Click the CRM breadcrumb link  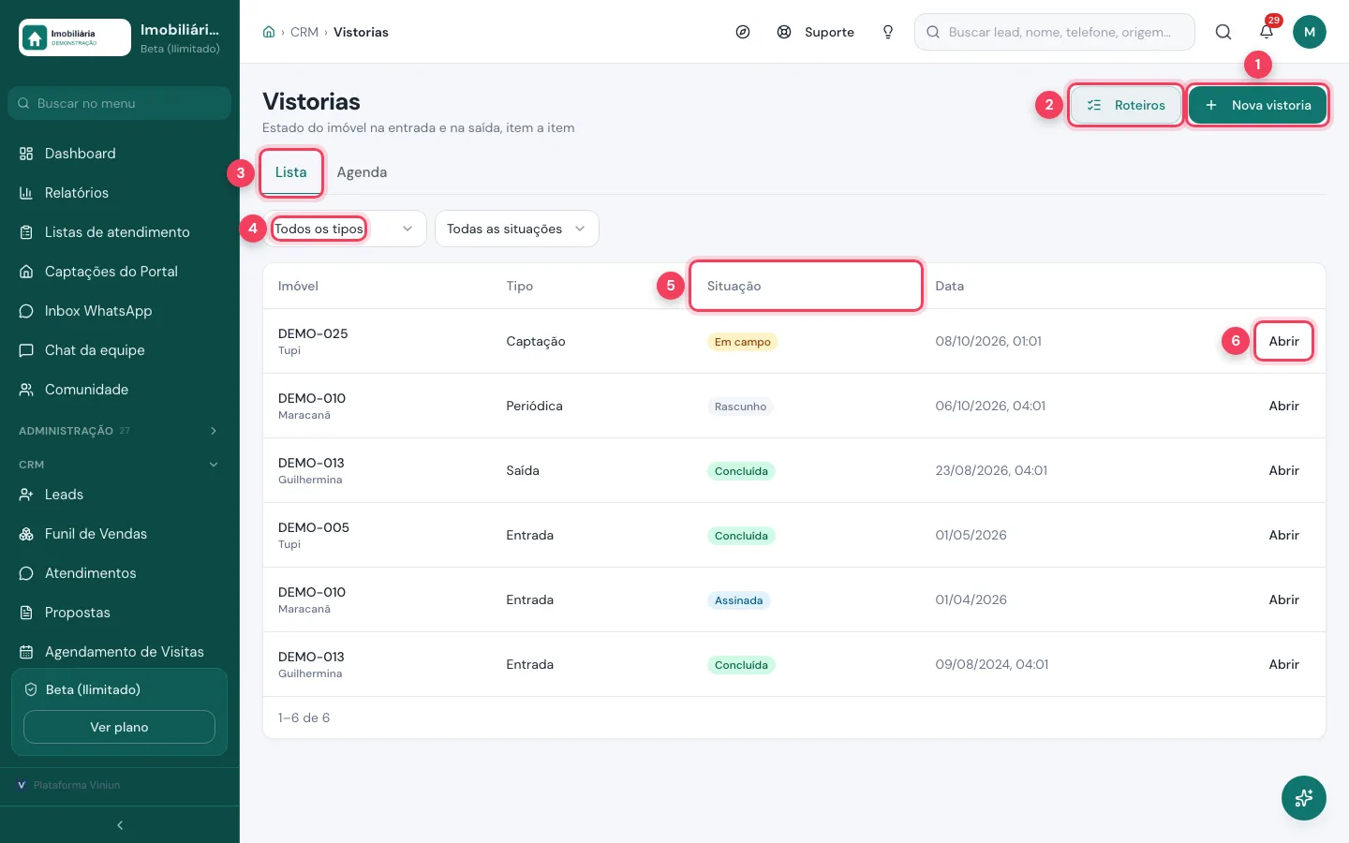pos(304,32)
